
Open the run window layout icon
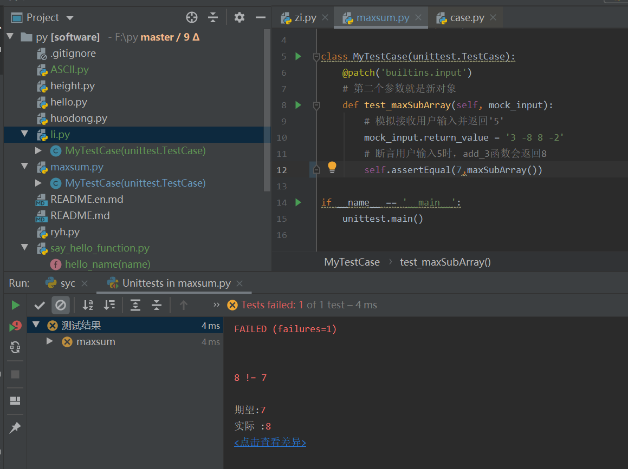15,401
